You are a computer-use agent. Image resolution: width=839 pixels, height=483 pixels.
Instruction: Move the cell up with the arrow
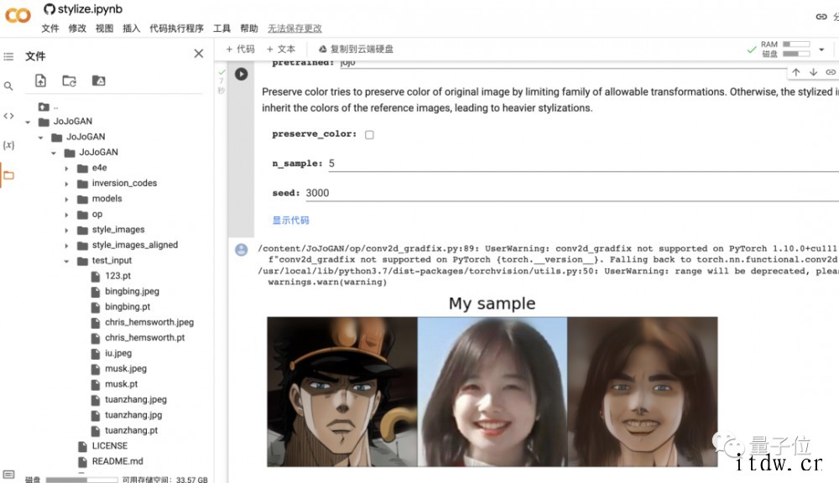796,72
